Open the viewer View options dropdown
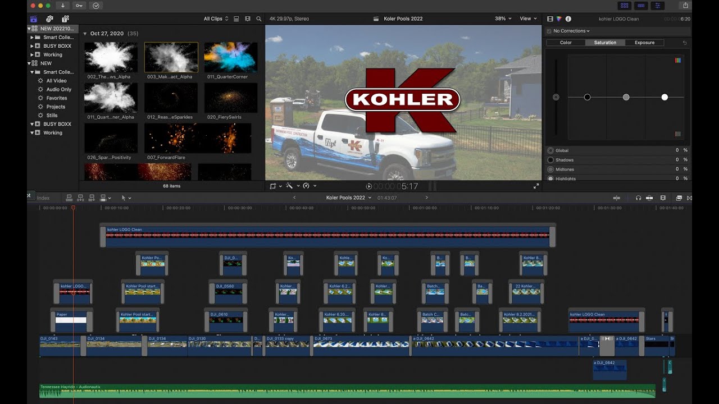 click(527, 19)
